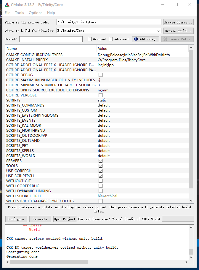Uncheck the SERVERS option
The image size is (199, 270).
coord(100,161)
